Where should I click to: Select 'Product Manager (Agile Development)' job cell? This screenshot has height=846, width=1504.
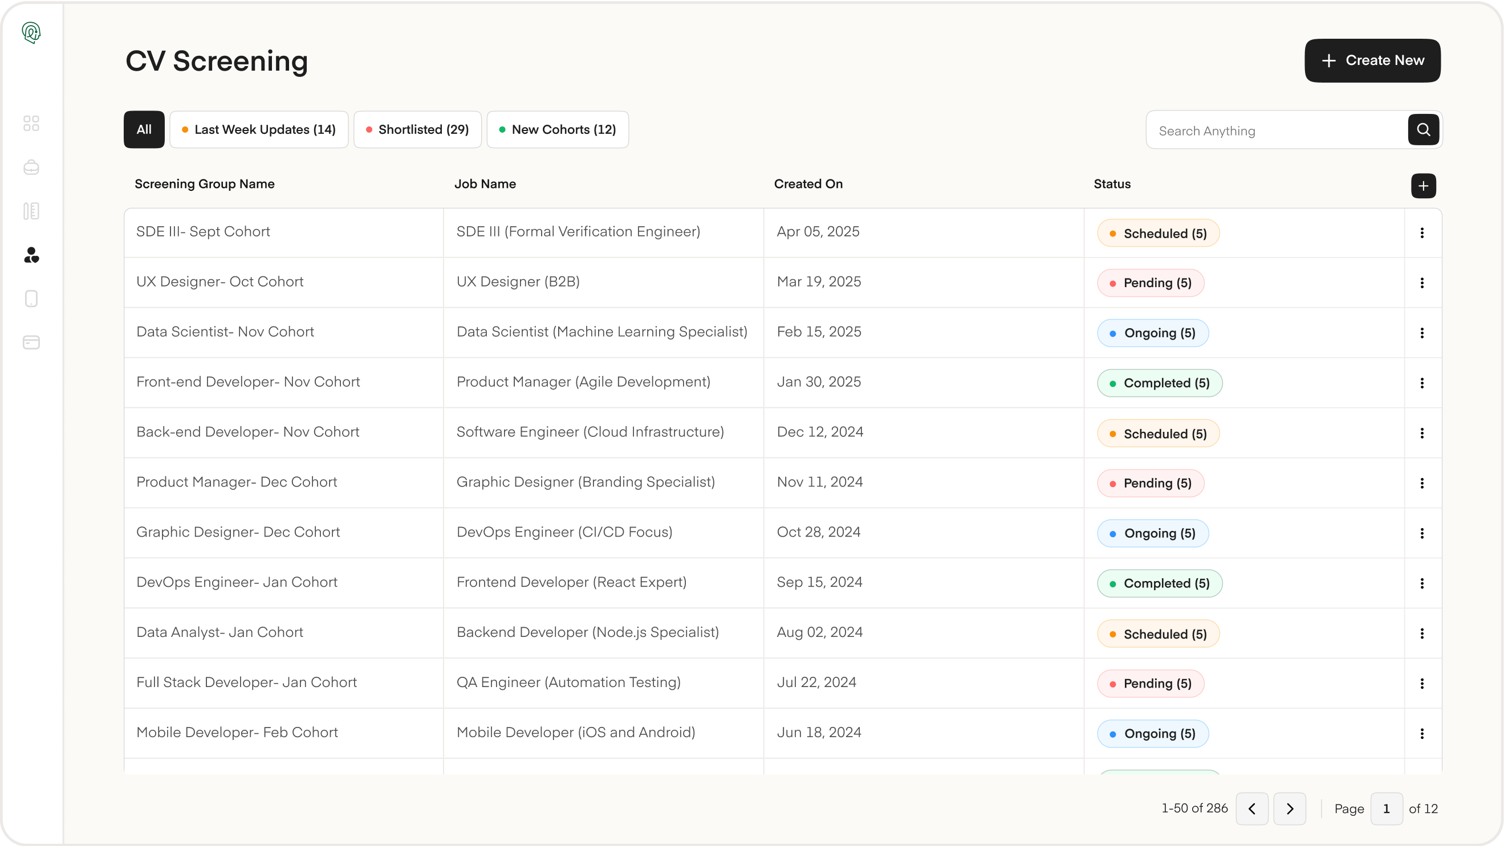[583, 382]
